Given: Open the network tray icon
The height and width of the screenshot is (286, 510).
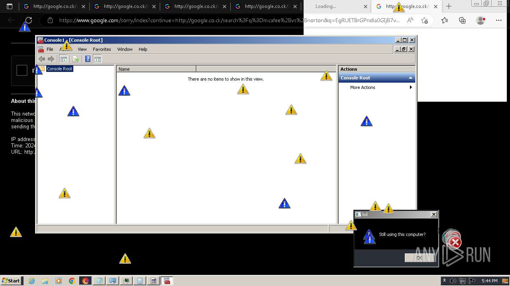Looking at the screenshot, I should [x=463, y=281].
